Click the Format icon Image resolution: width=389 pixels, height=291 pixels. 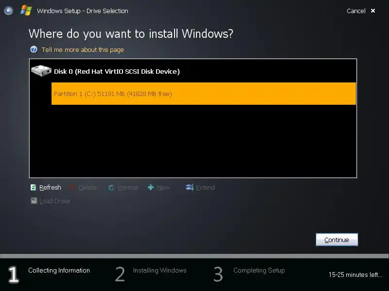(111, 188)
